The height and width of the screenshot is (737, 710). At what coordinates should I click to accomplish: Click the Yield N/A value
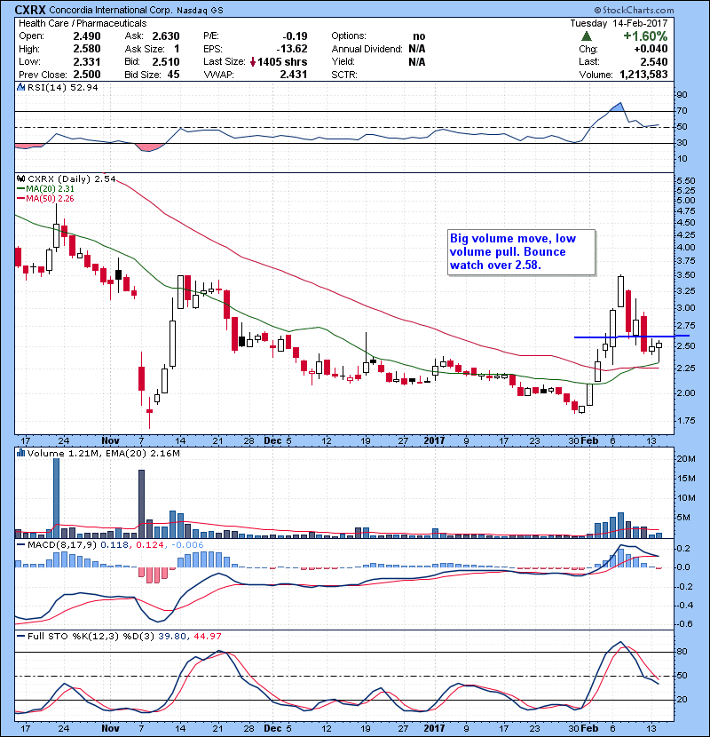pos(417,61)
